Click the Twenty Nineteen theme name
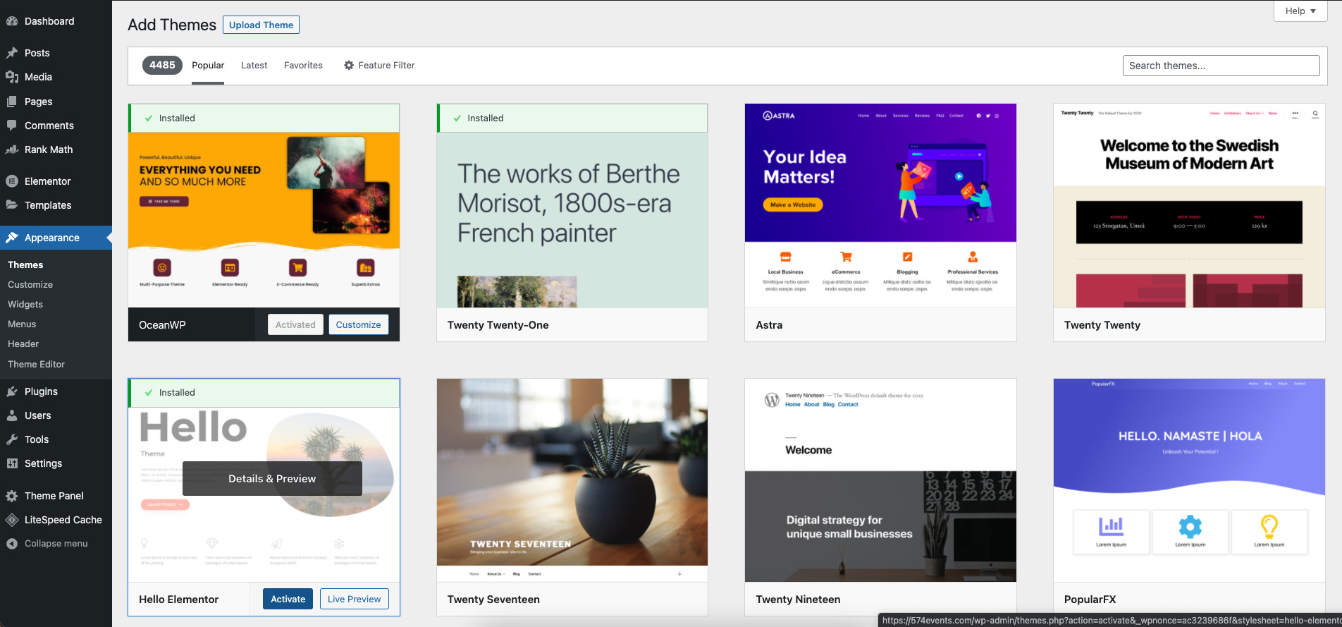 click(x=798, y=599)
